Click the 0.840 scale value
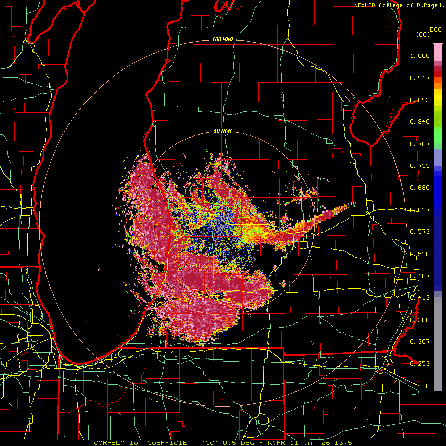 (420, 122)
